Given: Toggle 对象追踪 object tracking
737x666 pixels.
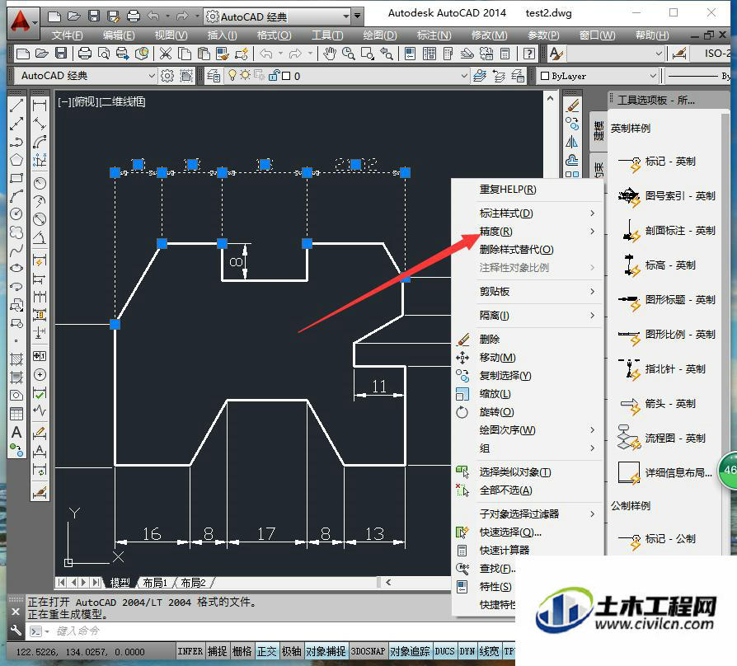Looking at the screenshot, I should 410,651.
